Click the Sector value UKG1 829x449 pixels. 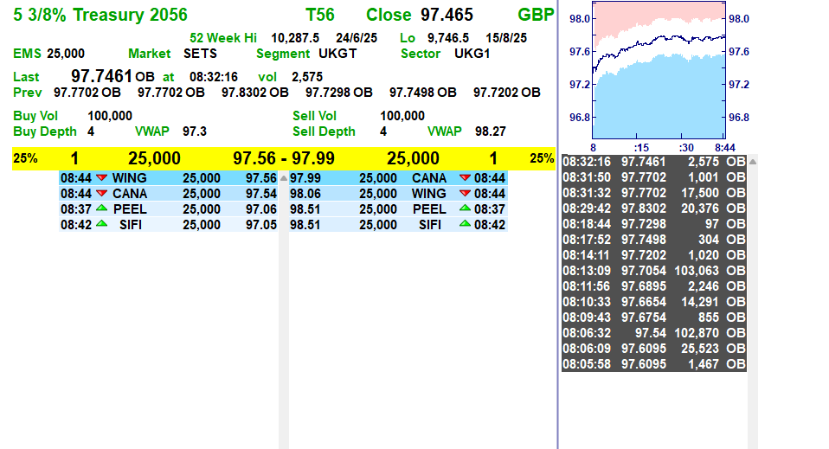coord(472,54)
